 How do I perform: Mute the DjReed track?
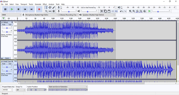[4, 25]
